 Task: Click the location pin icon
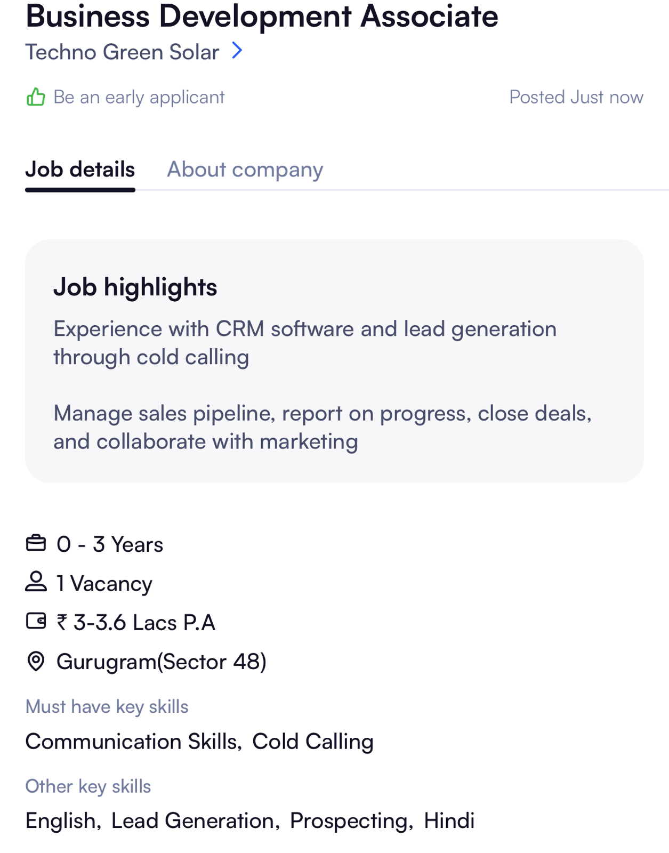click(36, 661)
